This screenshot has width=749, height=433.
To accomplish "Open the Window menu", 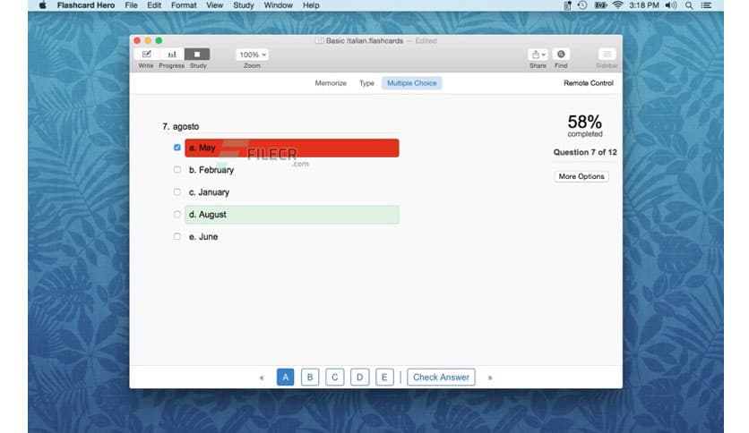I will pyautogui.click(x=278, y=5).
